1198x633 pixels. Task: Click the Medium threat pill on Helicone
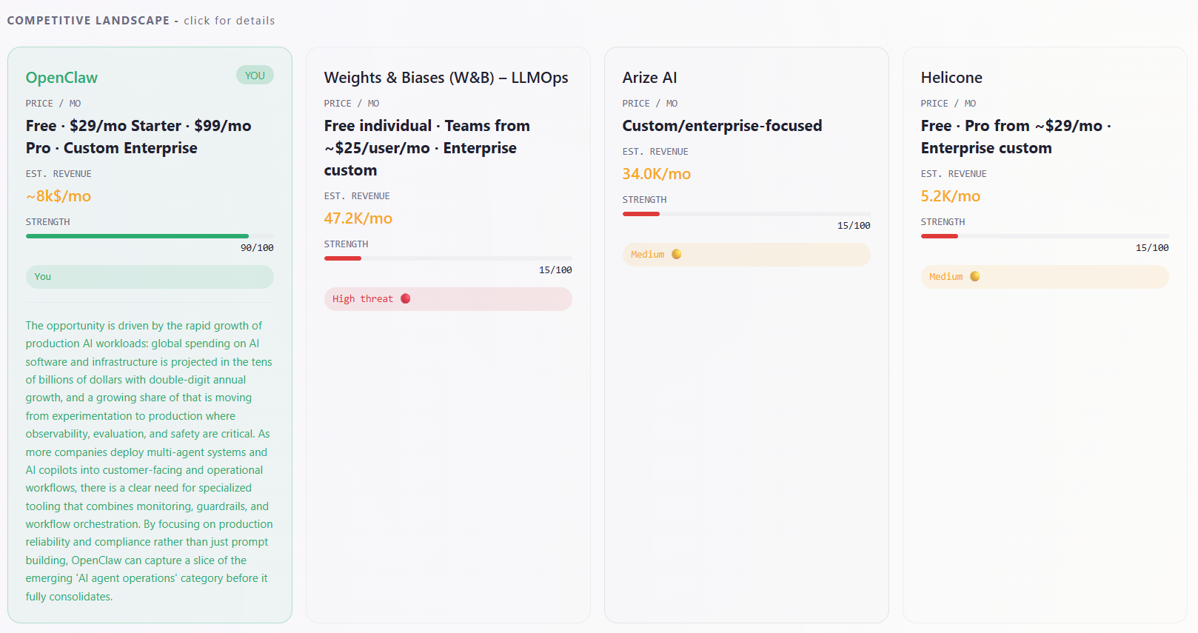pos(1044,277)
